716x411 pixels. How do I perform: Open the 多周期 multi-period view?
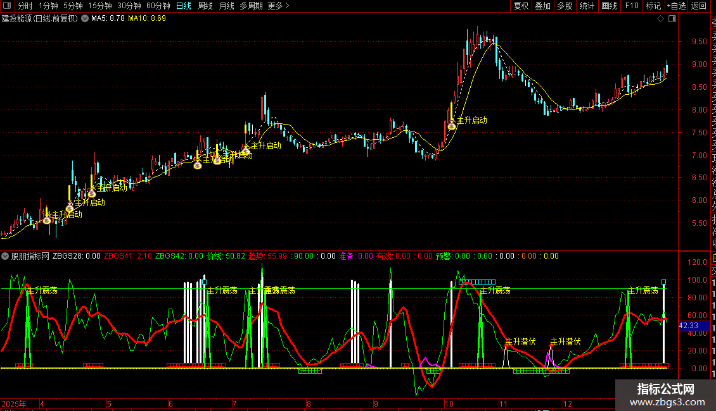(x=251, y=6)
